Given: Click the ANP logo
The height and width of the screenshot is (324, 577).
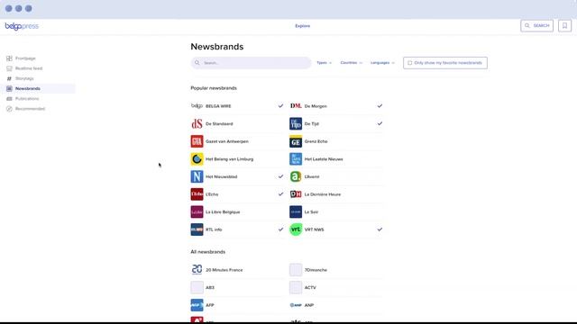Looking at the screenshot, I should (296, 305).
